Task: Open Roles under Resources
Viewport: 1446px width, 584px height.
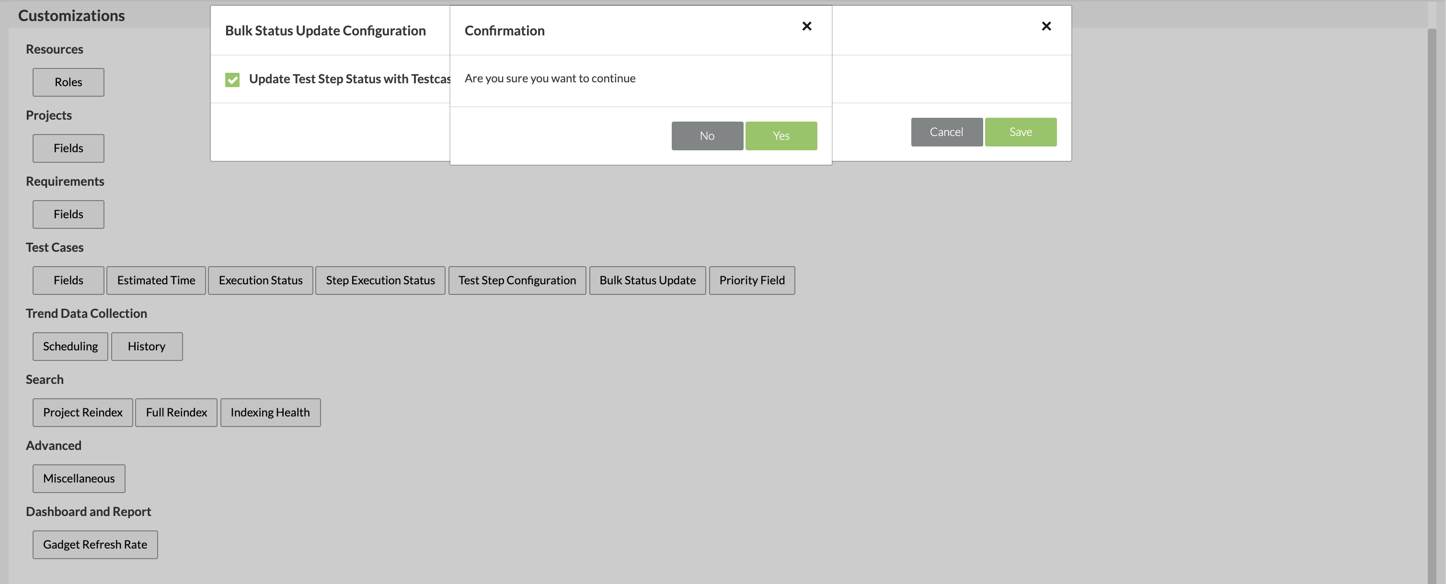Action: pos(68,82)
